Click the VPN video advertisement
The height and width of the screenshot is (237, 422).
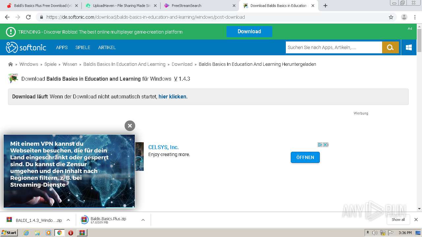tap(69, 171)
